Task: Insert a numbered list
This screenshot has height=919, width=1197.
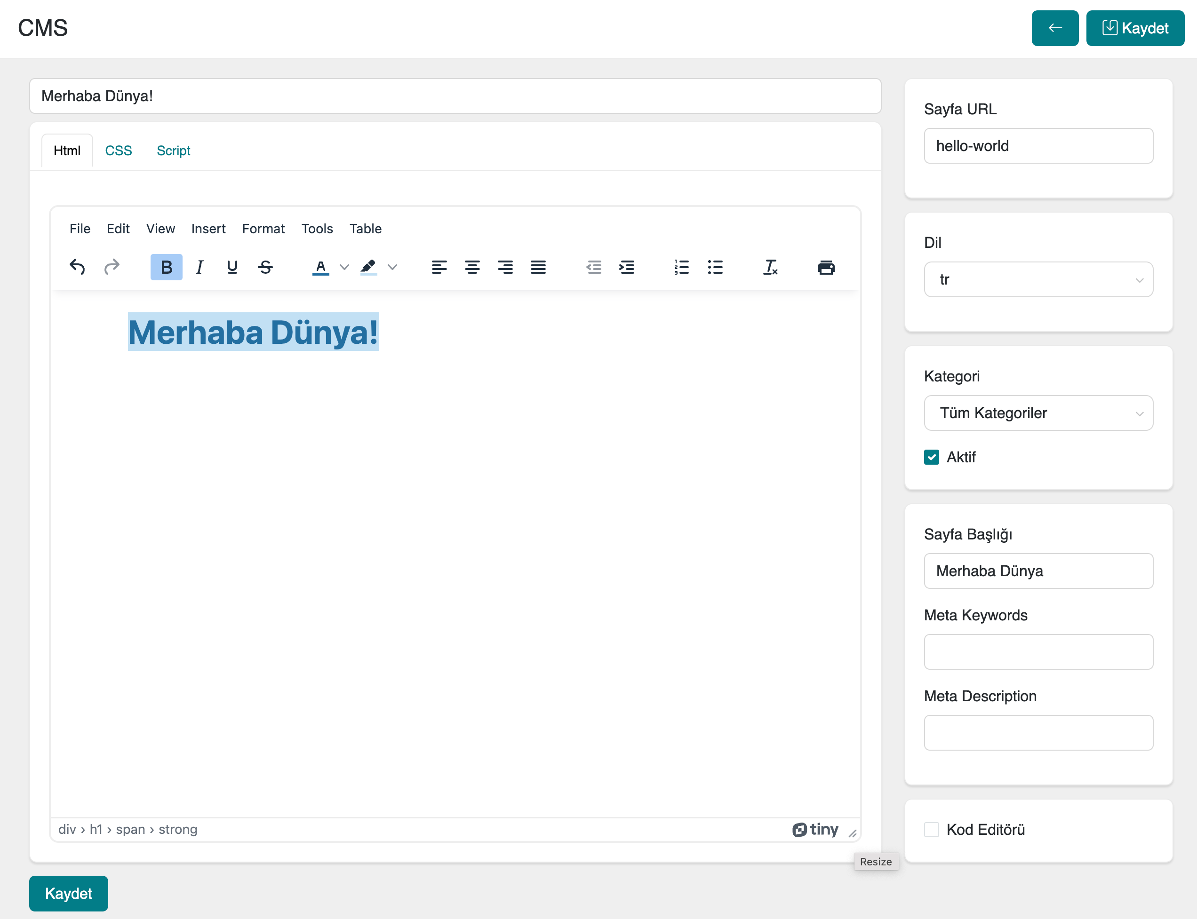Action: click(681, 267)
